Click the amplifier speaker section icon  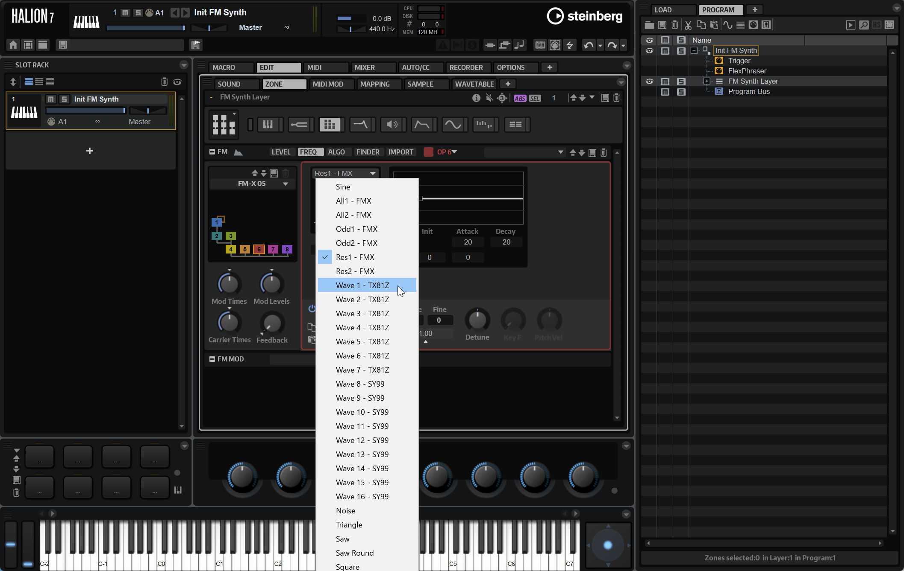click(x=391, y=125)
